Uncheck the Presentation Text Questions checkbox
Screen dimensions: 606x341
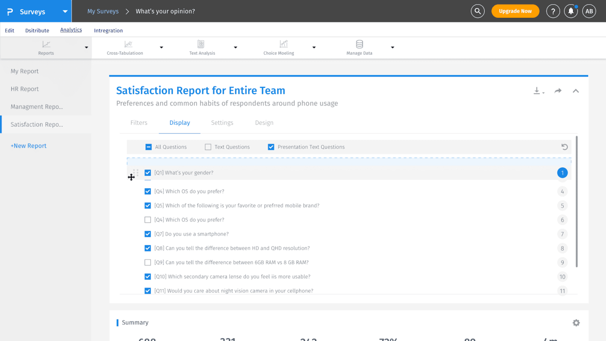[x=271, y=147]
